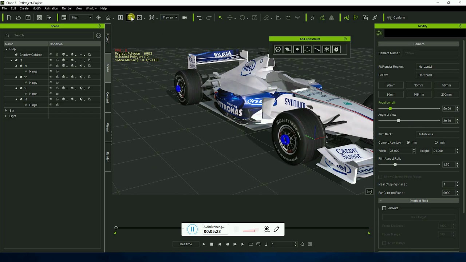Image resolution: width=466 pixels, height=262 pixels.
Task: Collapse the Camera section
Action: point(380,44)
